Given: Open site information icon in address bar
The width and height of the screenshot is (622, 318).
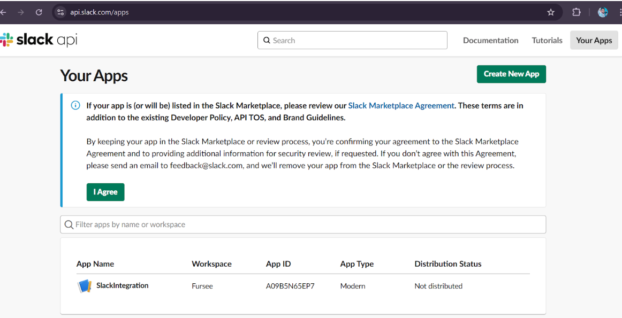Looking at the screenshot, I should pyautogui.click(x=60, y=12).
